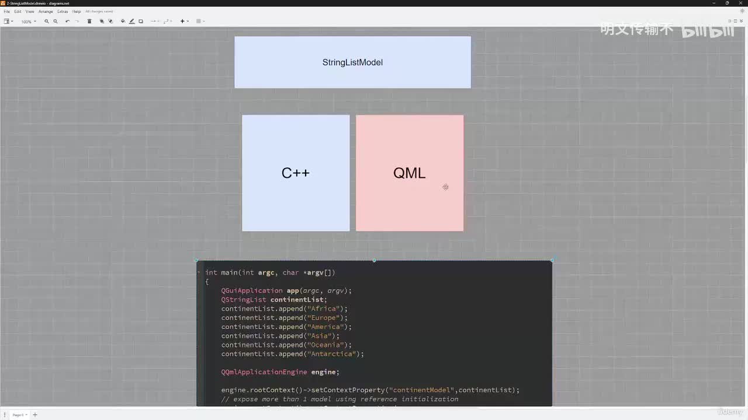The image size is (748, 420).
Task: Select the C++ blue box
Action: tap(296, 173)
